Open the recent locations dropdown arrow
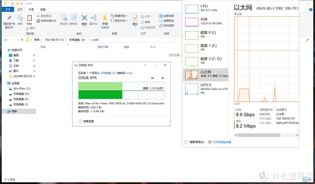This screenshot has width=315, height=184. (x=18, y=40)
